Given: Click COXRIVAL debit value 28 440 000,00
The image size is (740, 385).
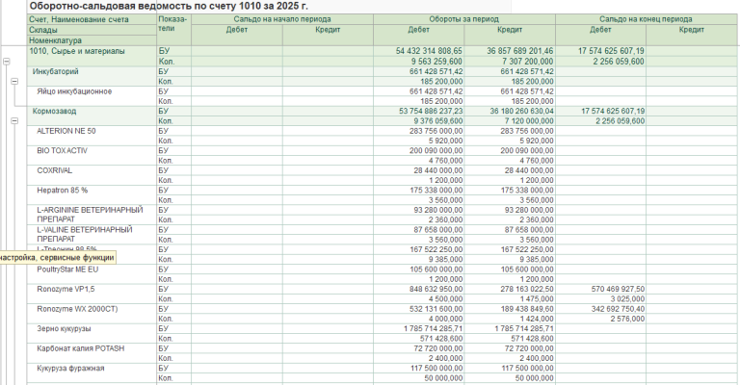Looking at the screenshot, I should click(438, 170).
